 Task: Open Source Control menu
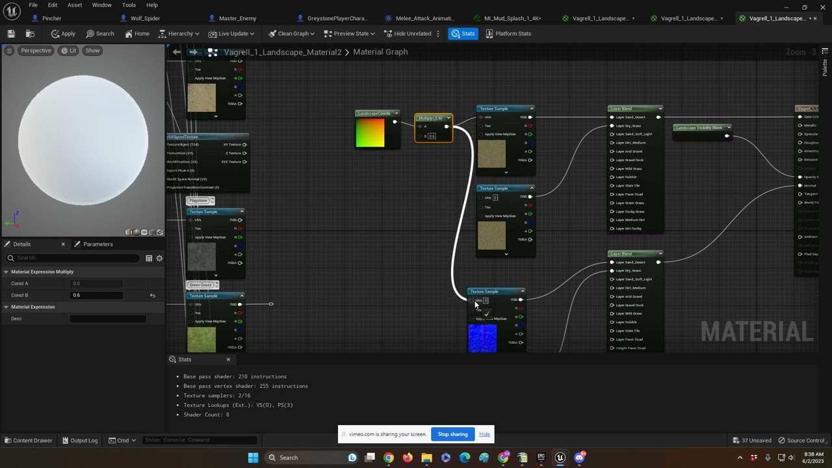(801, 440)
